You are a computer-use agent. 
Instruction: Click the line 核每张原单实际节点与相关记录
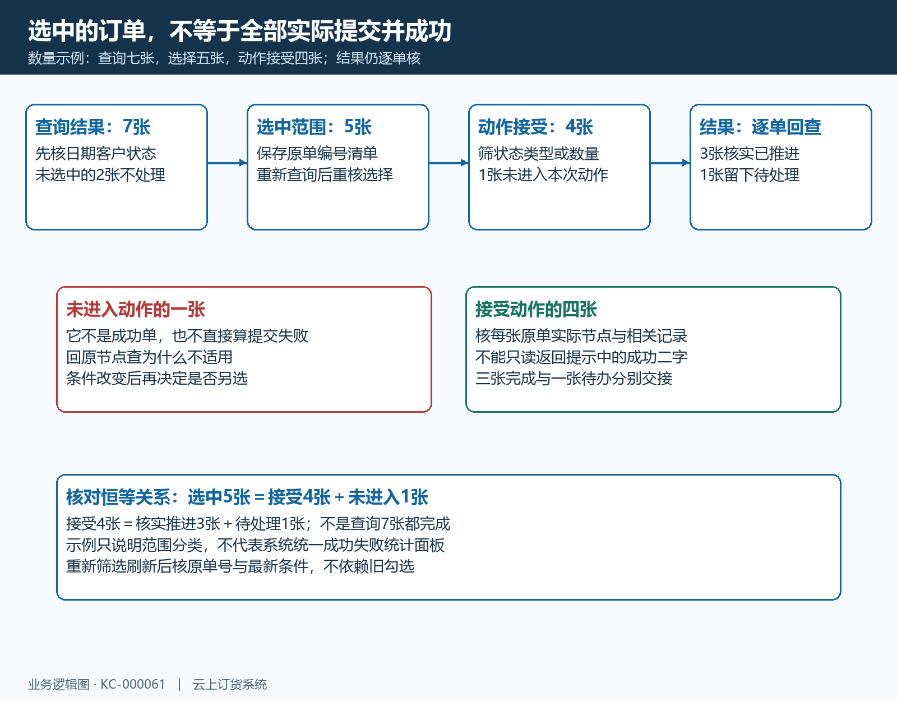(x=581, y=336)
